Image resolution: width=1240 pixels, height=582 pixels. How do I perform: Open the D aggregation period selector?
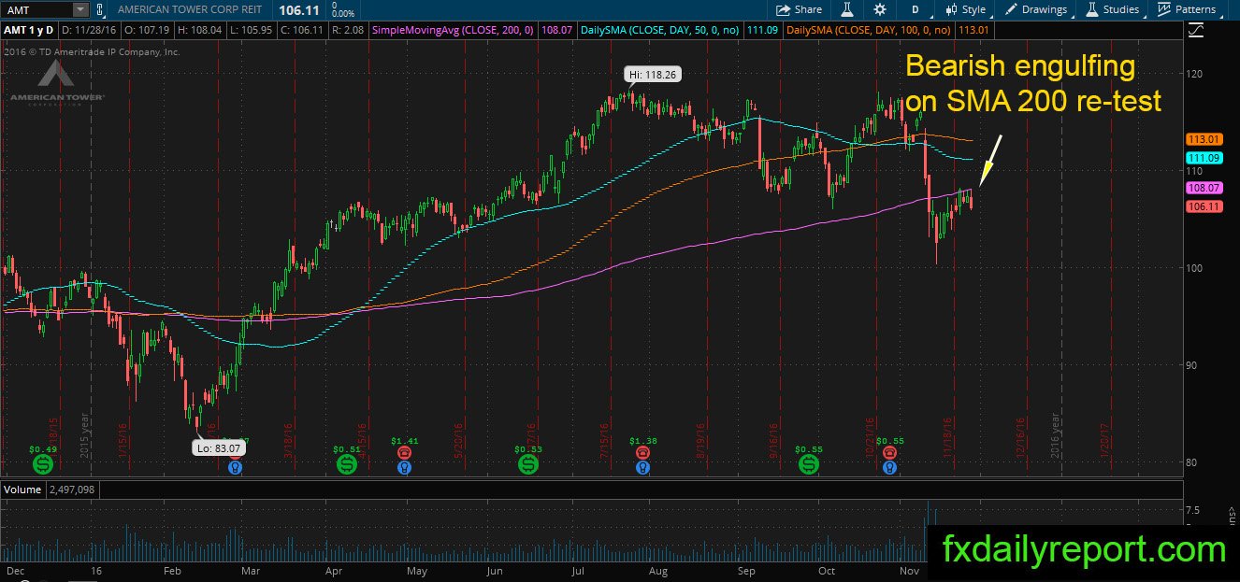pos(915,9)
